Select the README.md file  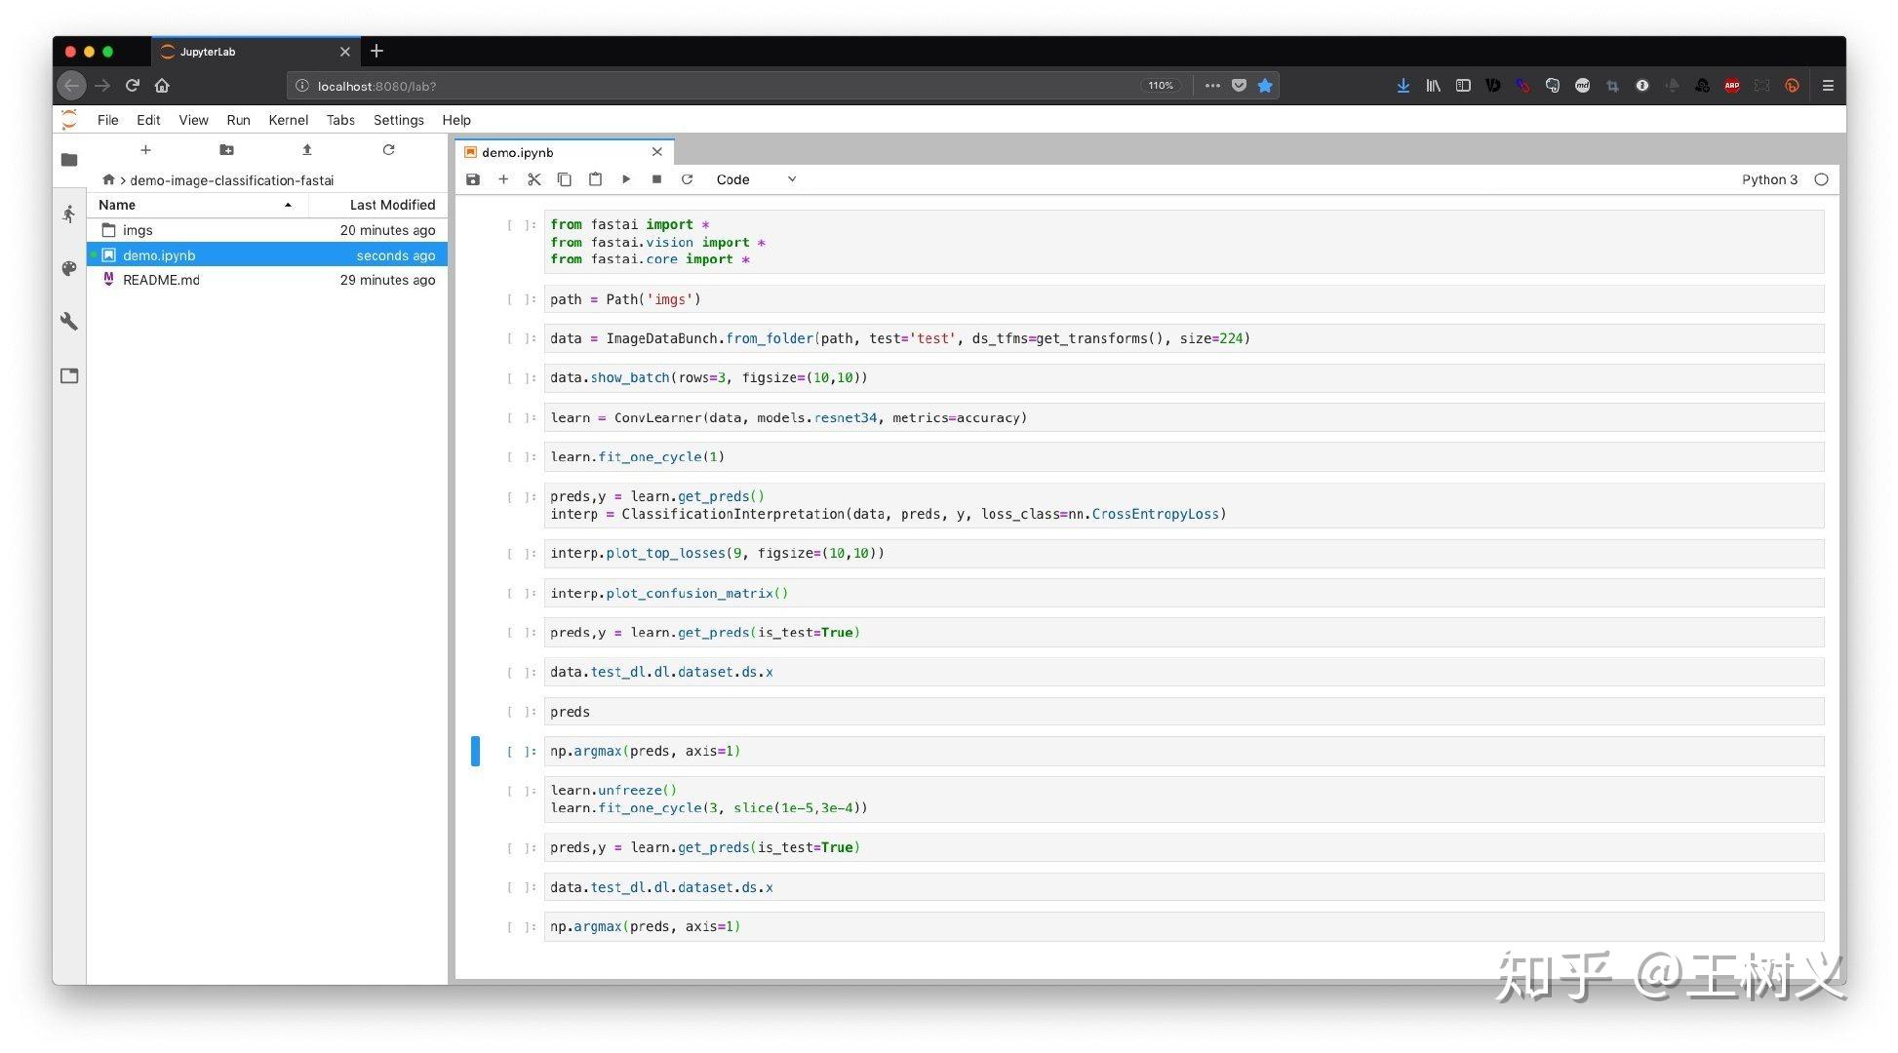click(x=161, y=280)
